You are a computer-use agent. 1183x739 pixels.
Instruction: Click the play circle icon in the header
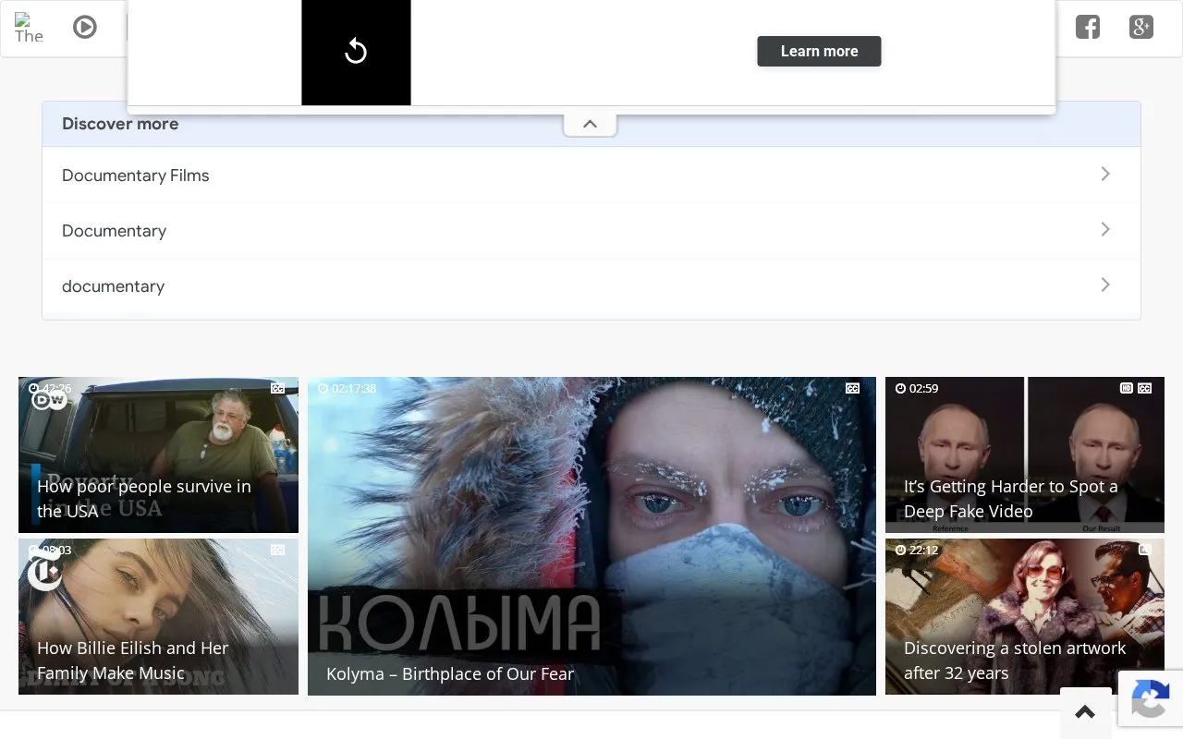(85, 28)
